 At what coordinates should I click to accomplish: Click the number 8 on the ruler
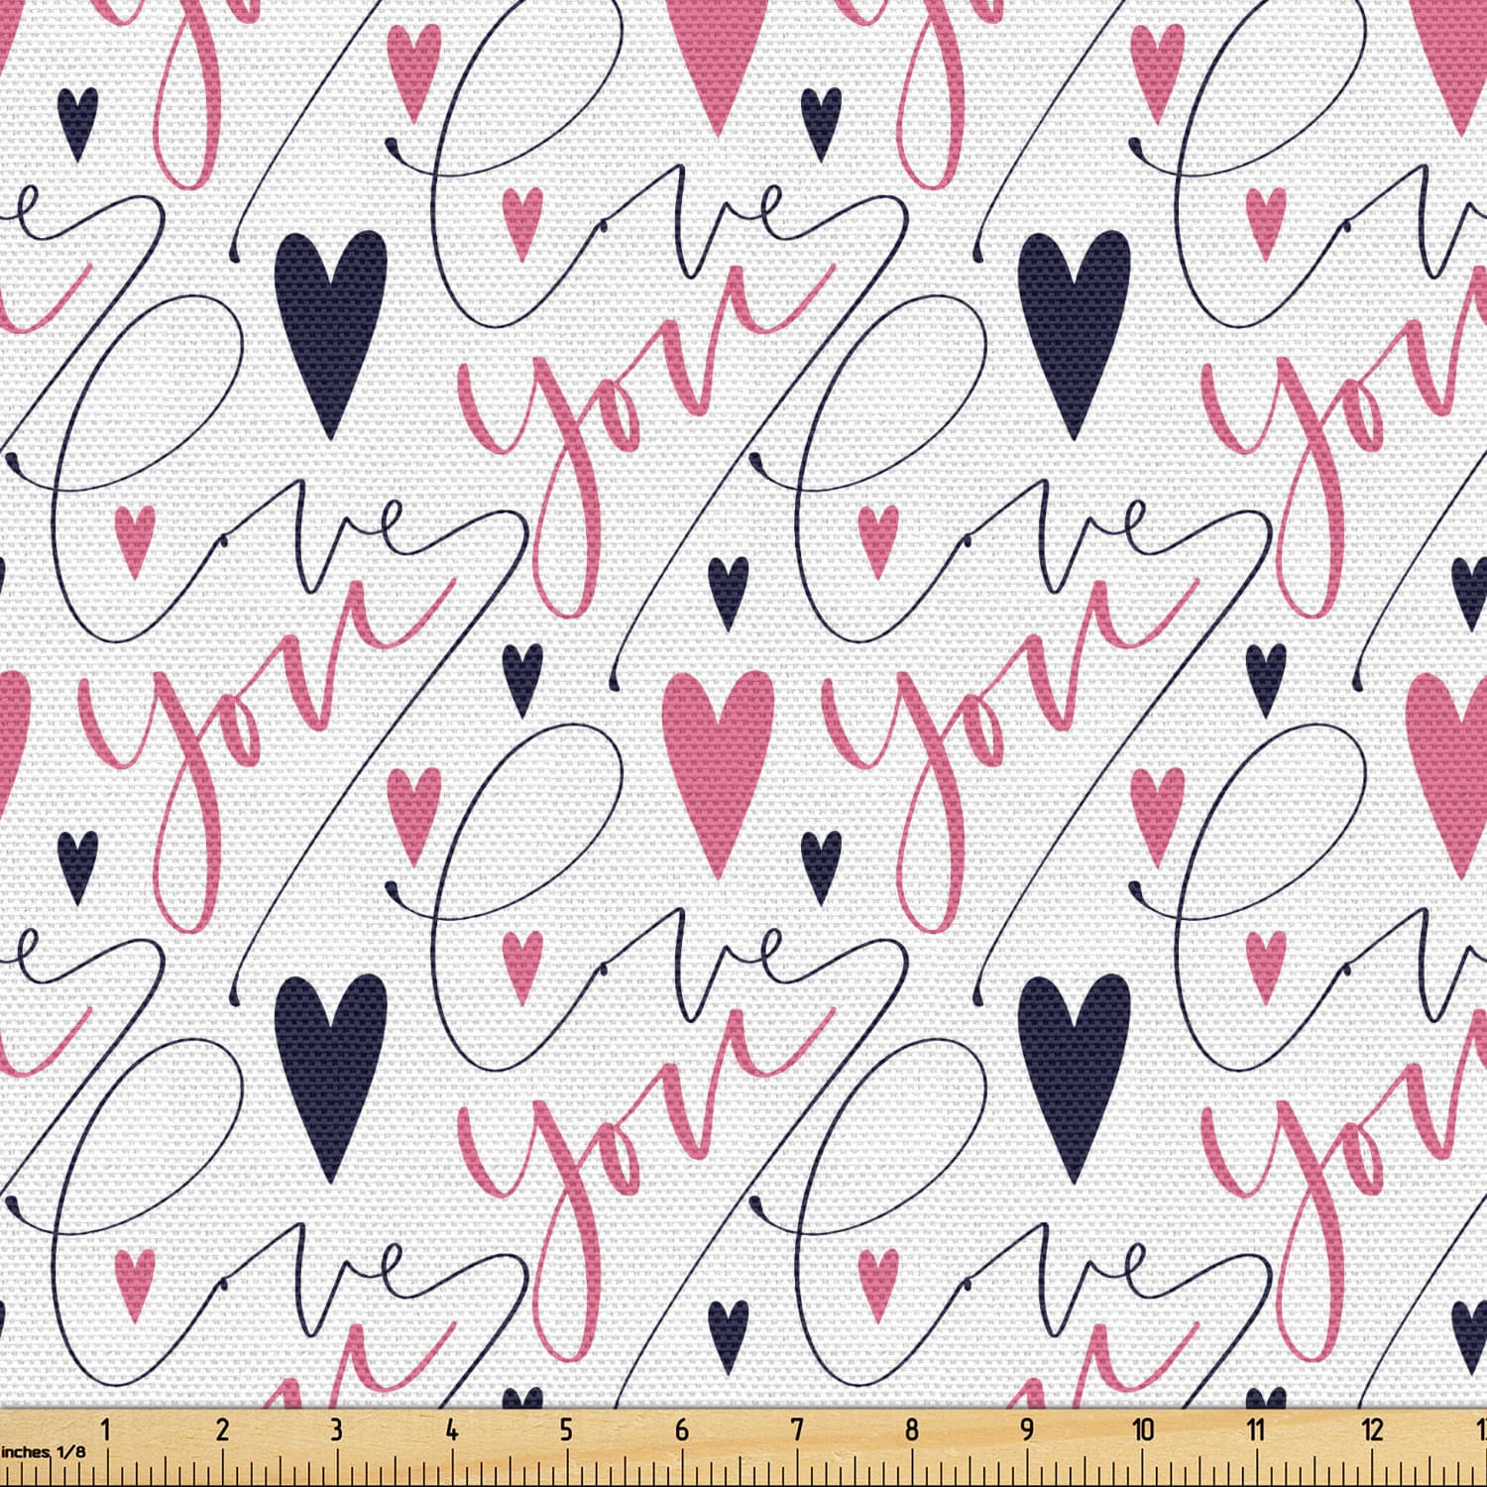coord(912,1430)
